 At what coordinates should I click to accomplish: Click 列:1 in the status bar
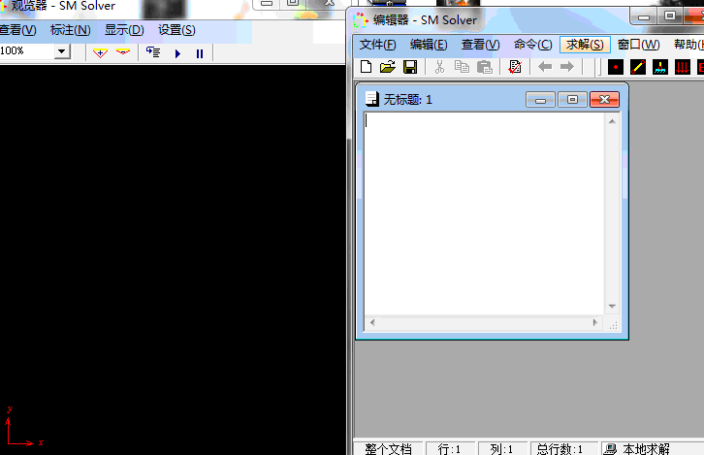tap(501, 449)
